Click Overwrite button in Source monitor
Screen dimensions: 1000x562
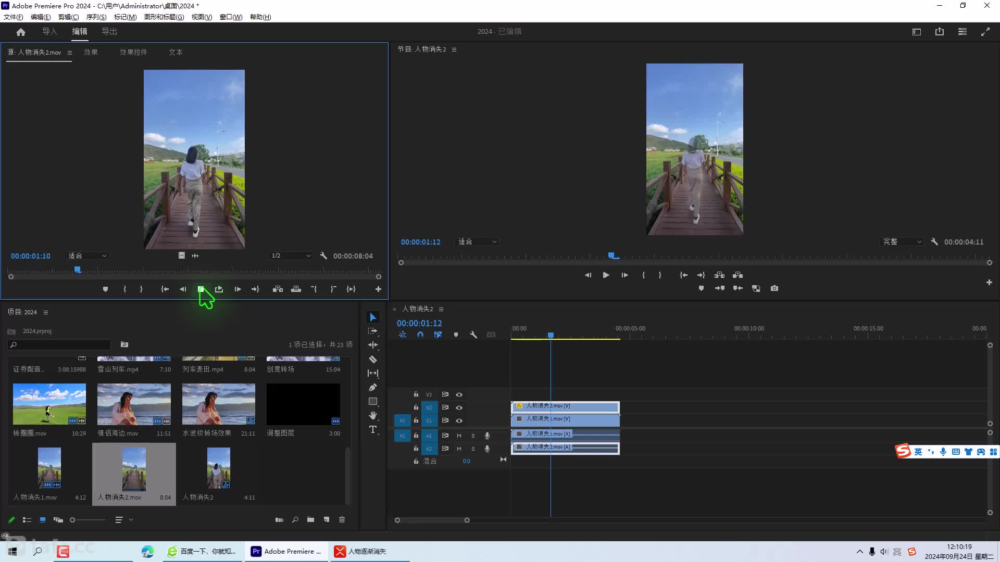pyautogui.click(x=296, y=289)
